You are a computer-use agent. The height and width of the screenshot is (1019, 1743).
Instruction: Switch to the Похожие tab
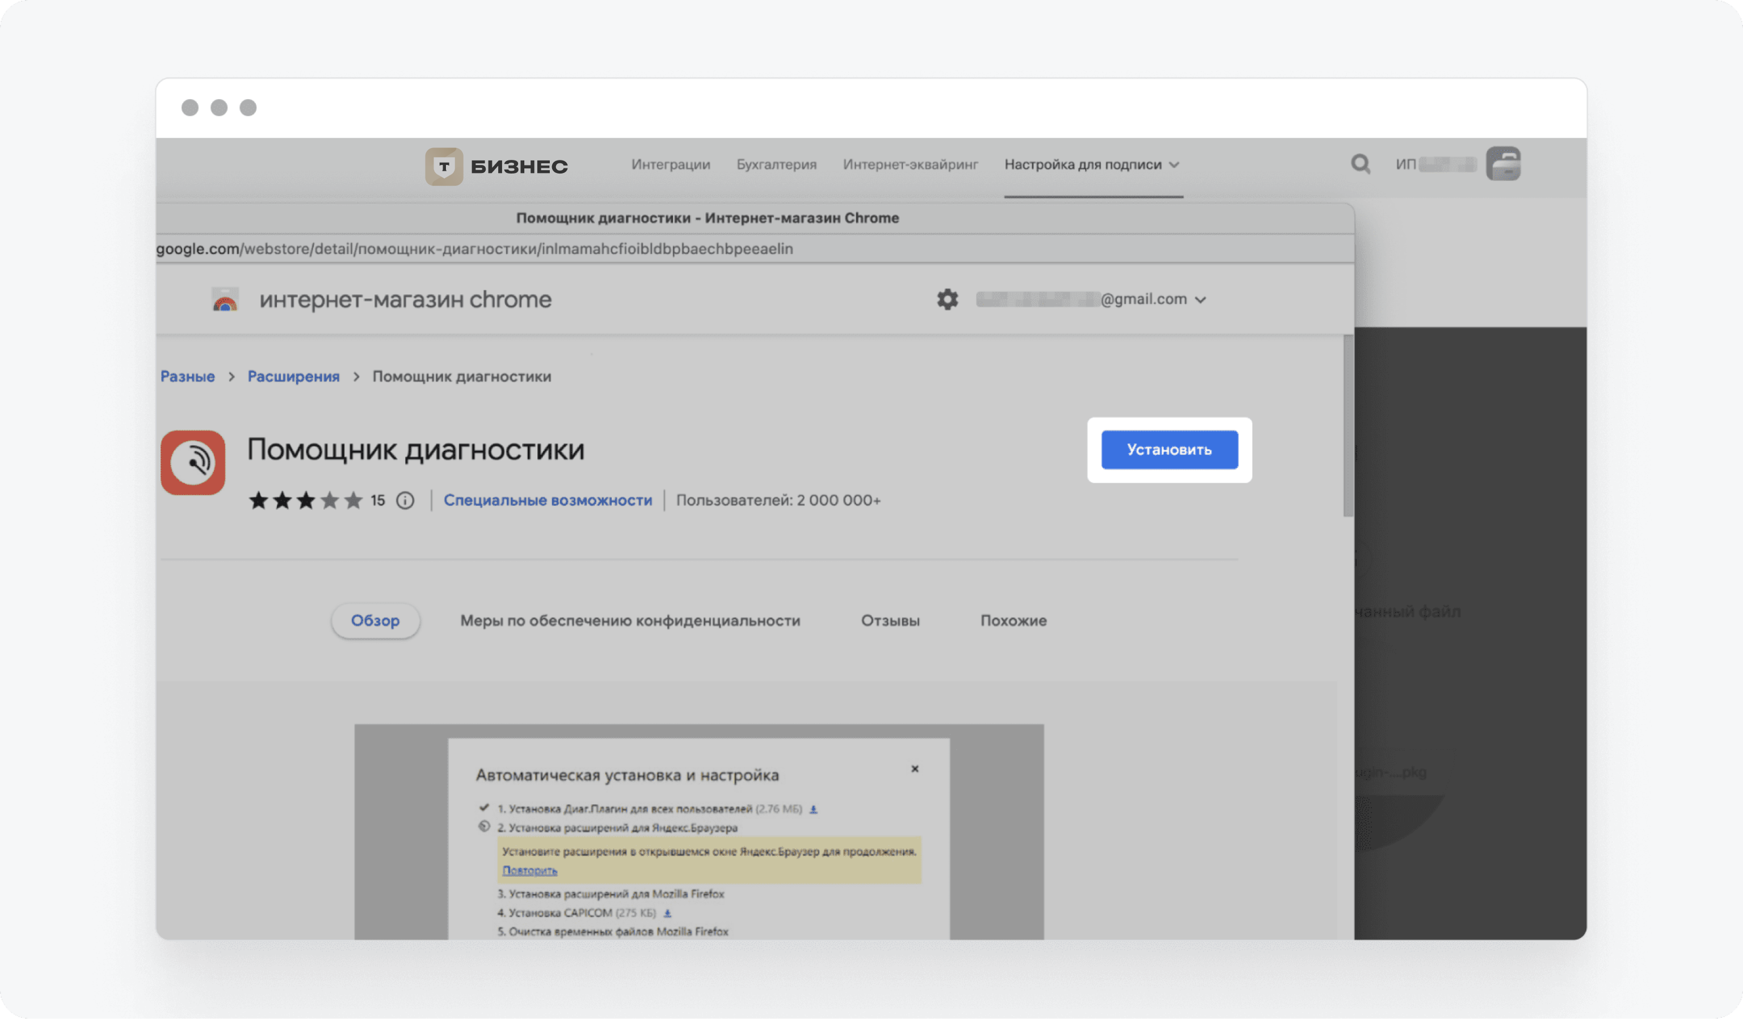tap(1013, 621)
